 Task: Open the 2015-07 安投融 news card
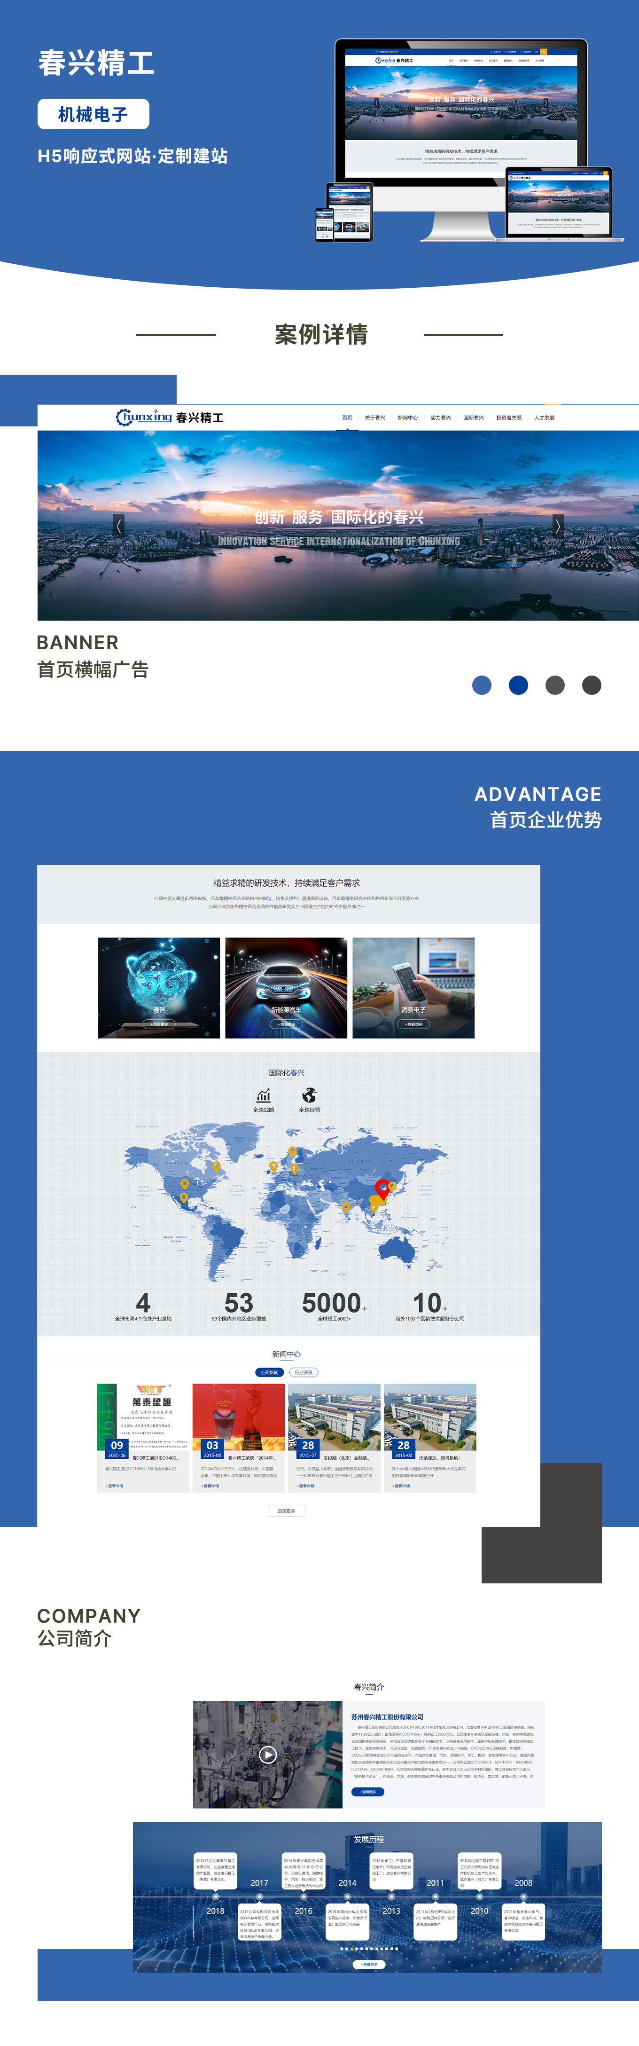(x=334, y=1438)
